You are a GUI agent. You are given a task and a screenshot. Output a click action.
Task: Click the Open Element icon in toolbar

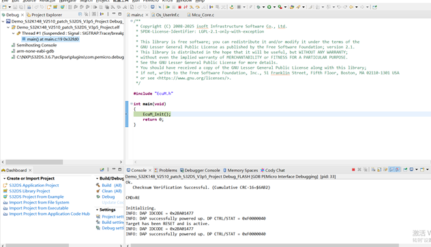click(x=292, y=7)
